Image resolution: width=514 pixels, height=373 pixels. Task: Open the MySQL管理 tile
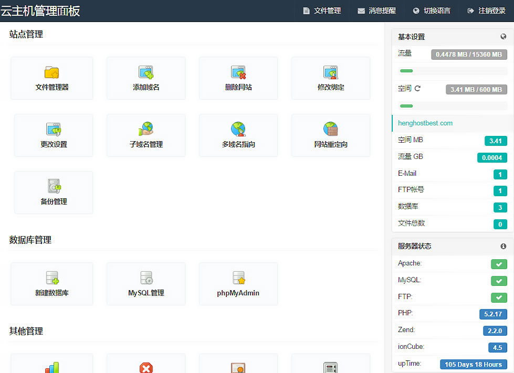tap(146, 284)
